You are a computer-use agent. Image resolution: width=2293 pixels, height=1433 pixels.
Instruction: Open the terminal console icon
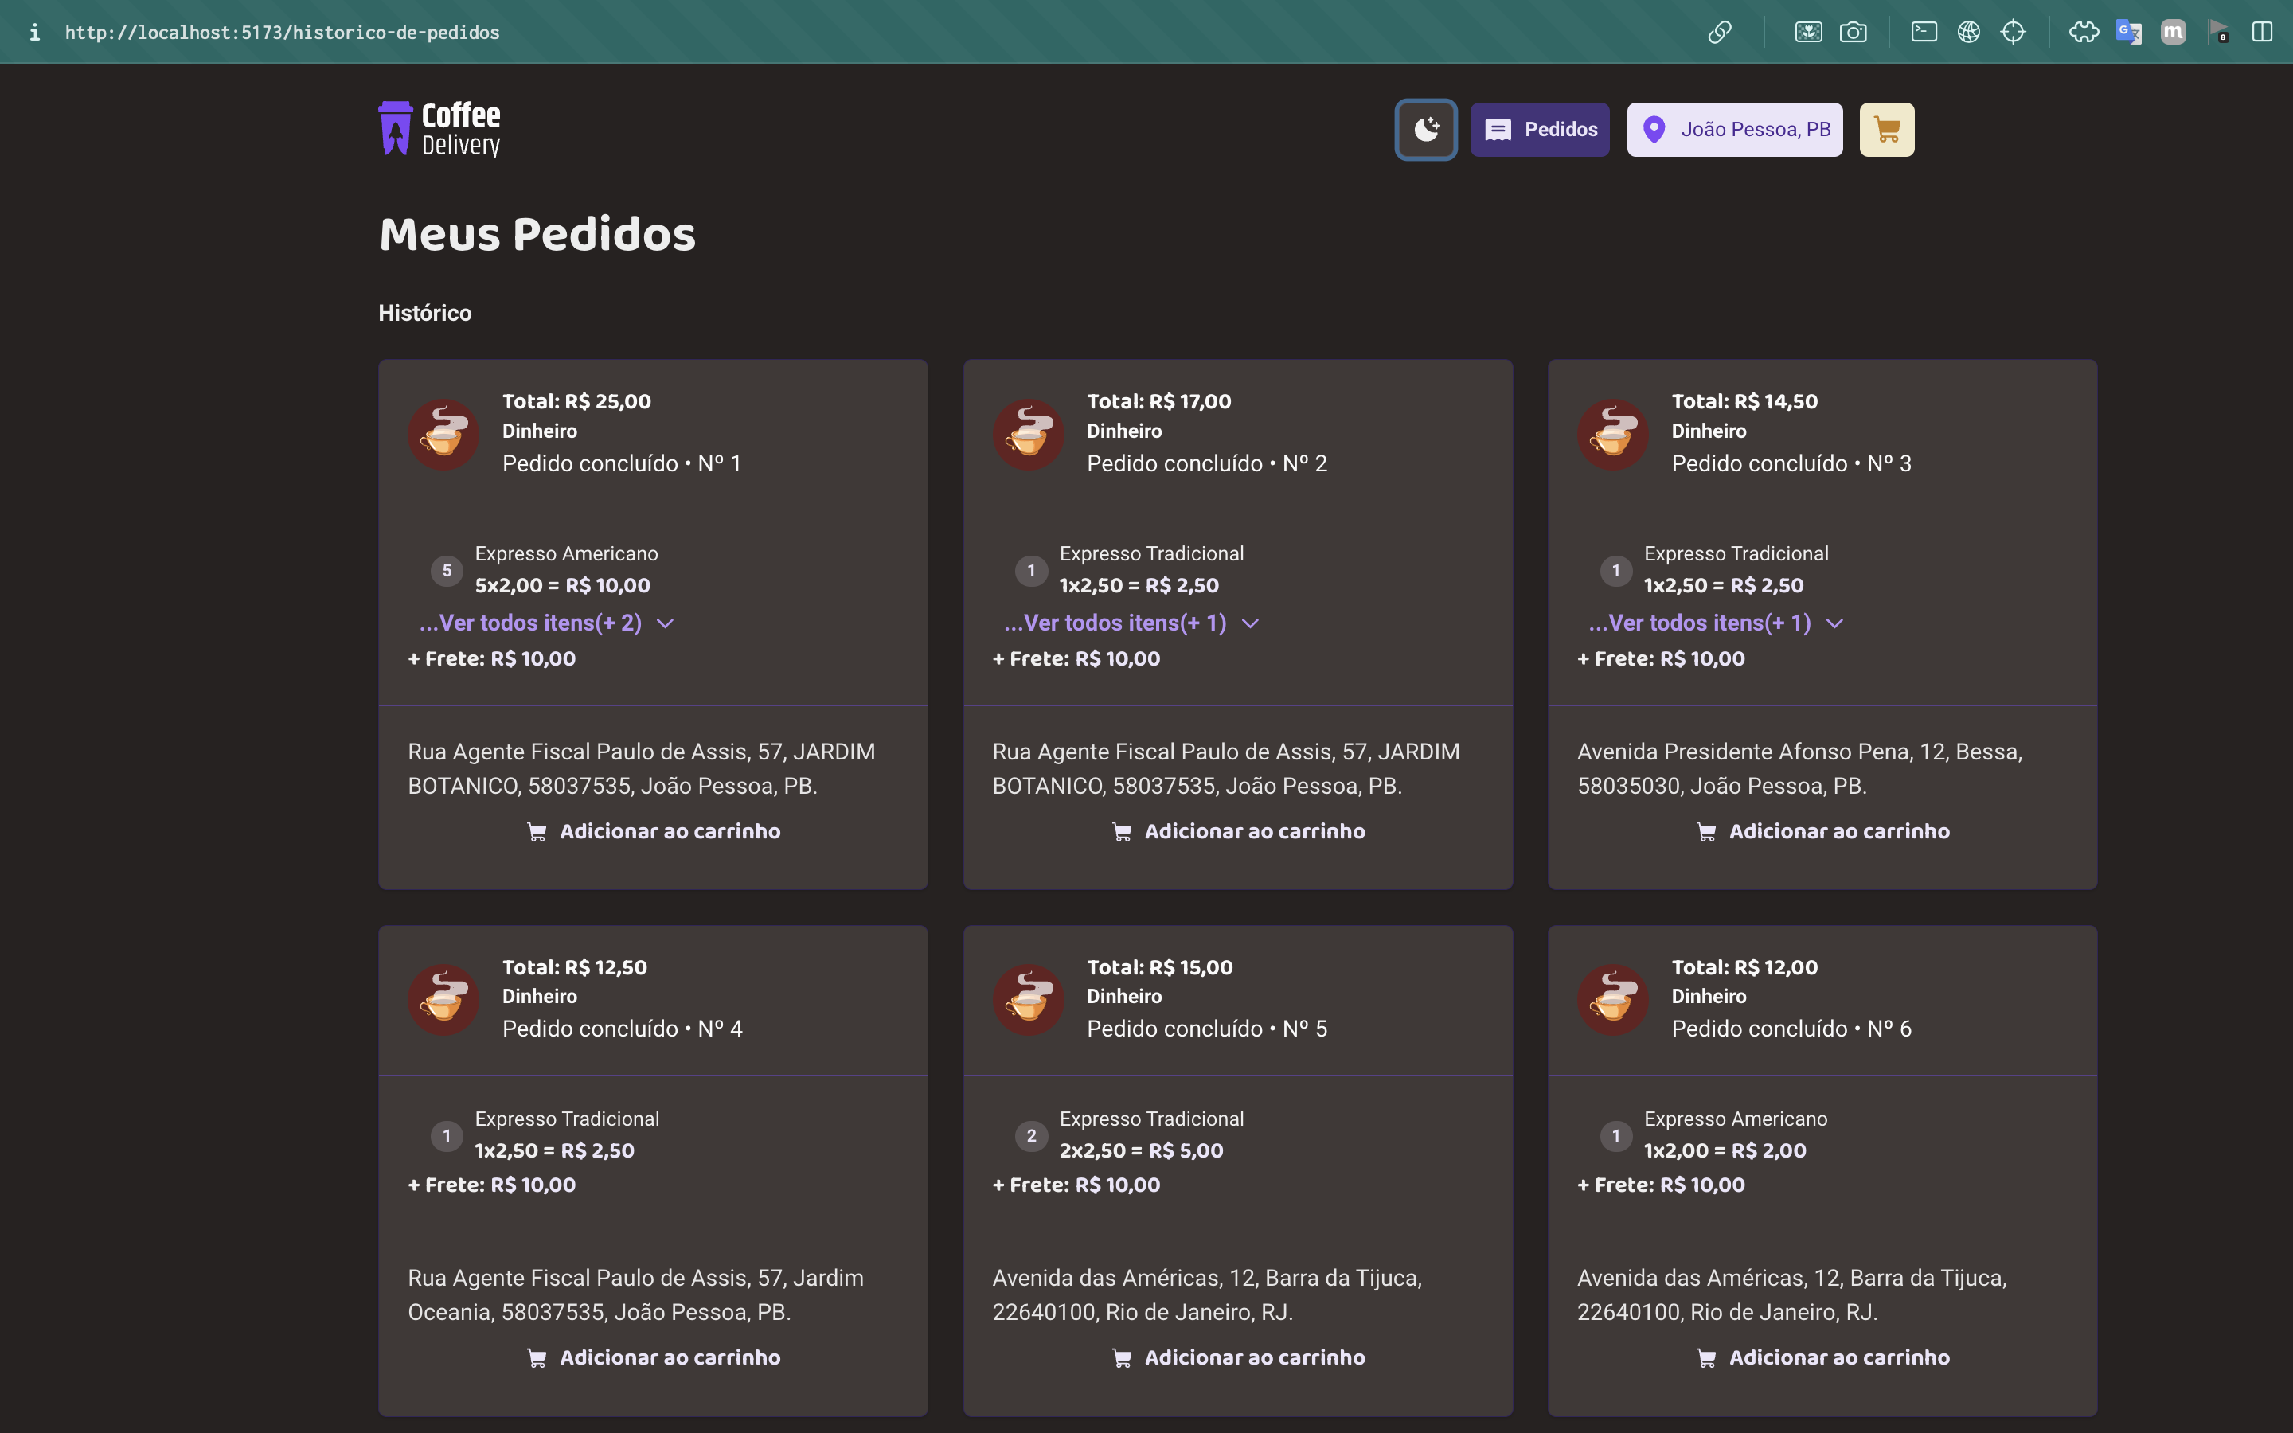tap(1924, 32)
